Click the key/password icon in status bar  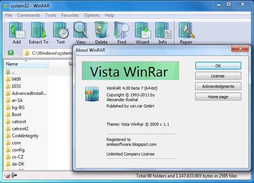pyautogui.click(x=14, y=175)
